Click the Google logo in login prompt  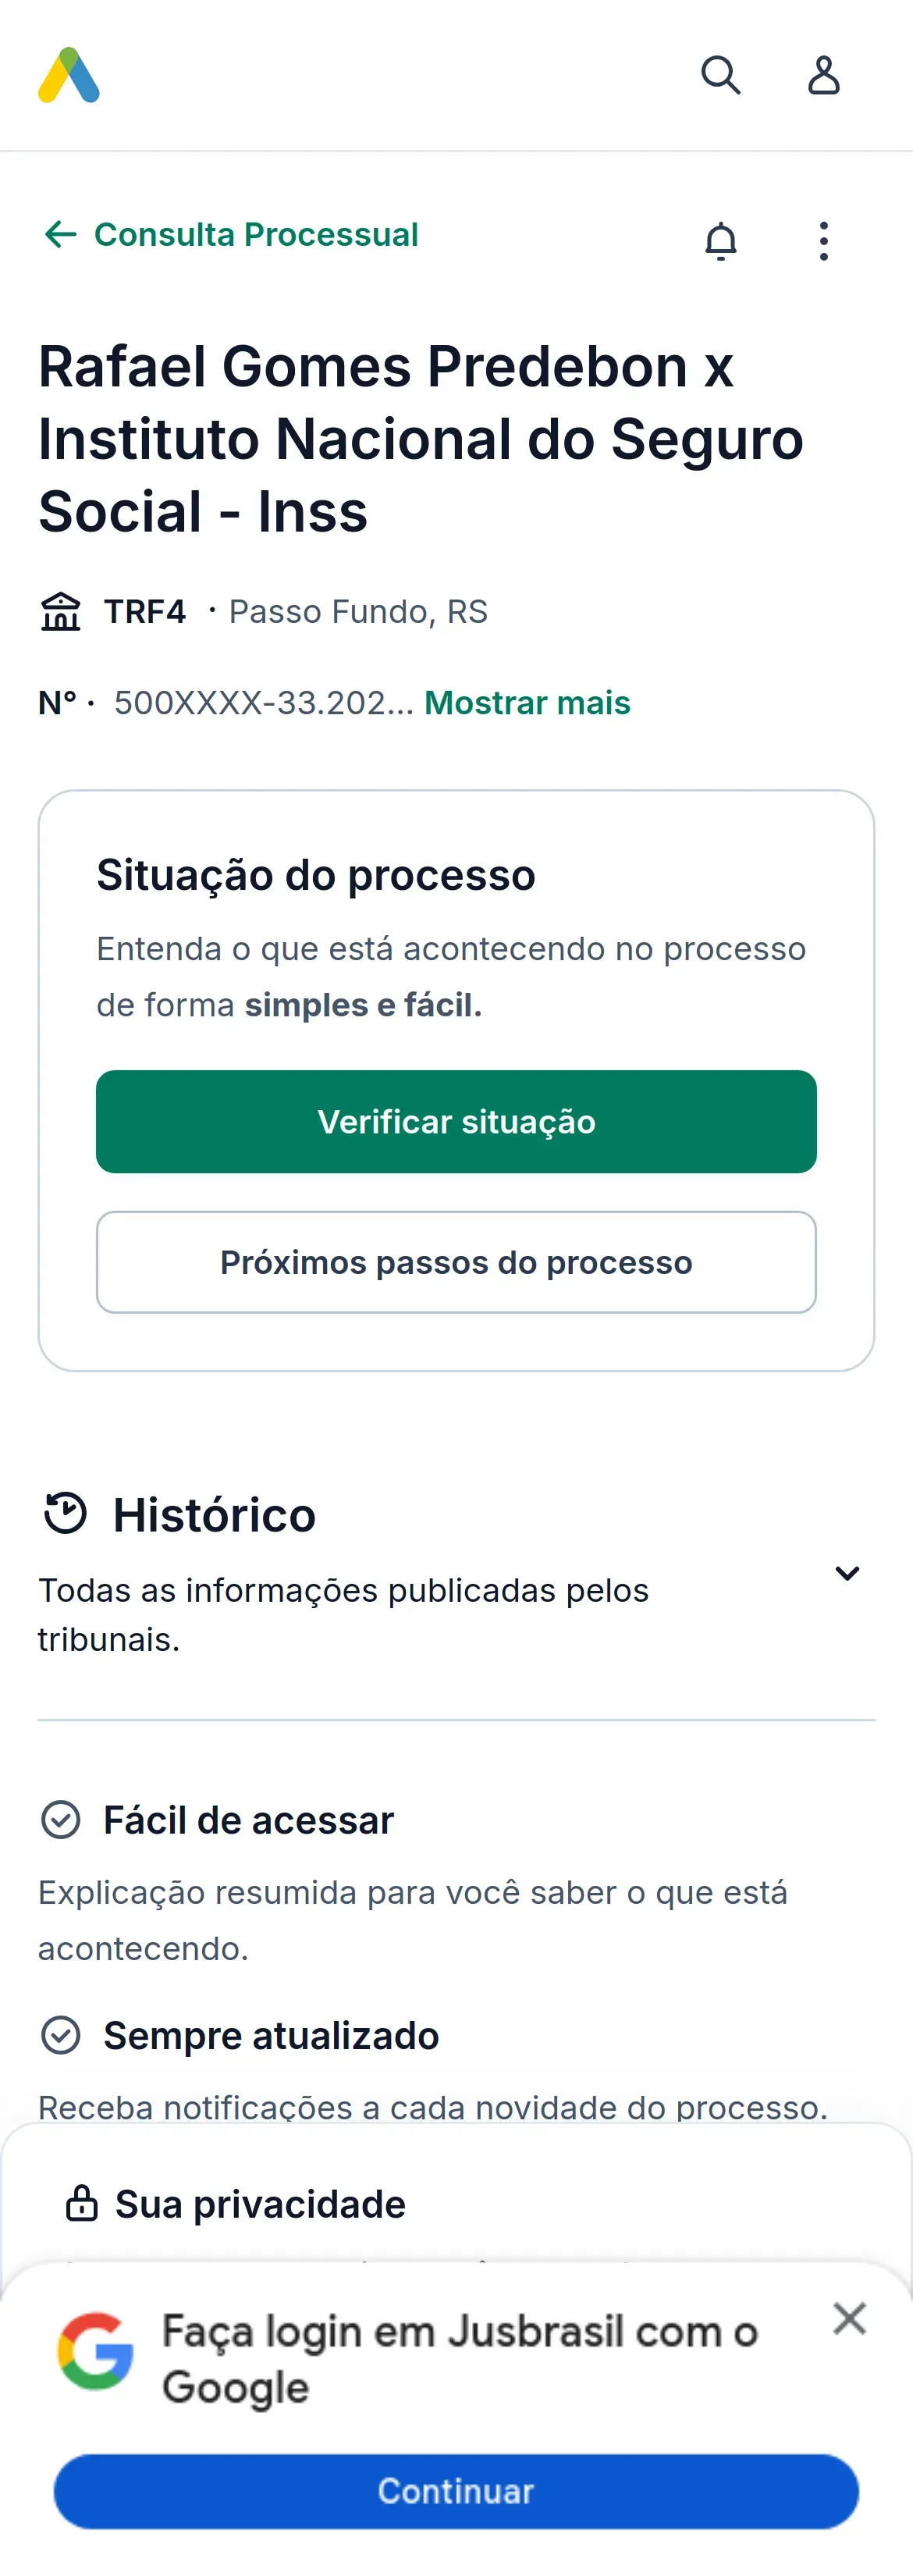point(95,2350)
